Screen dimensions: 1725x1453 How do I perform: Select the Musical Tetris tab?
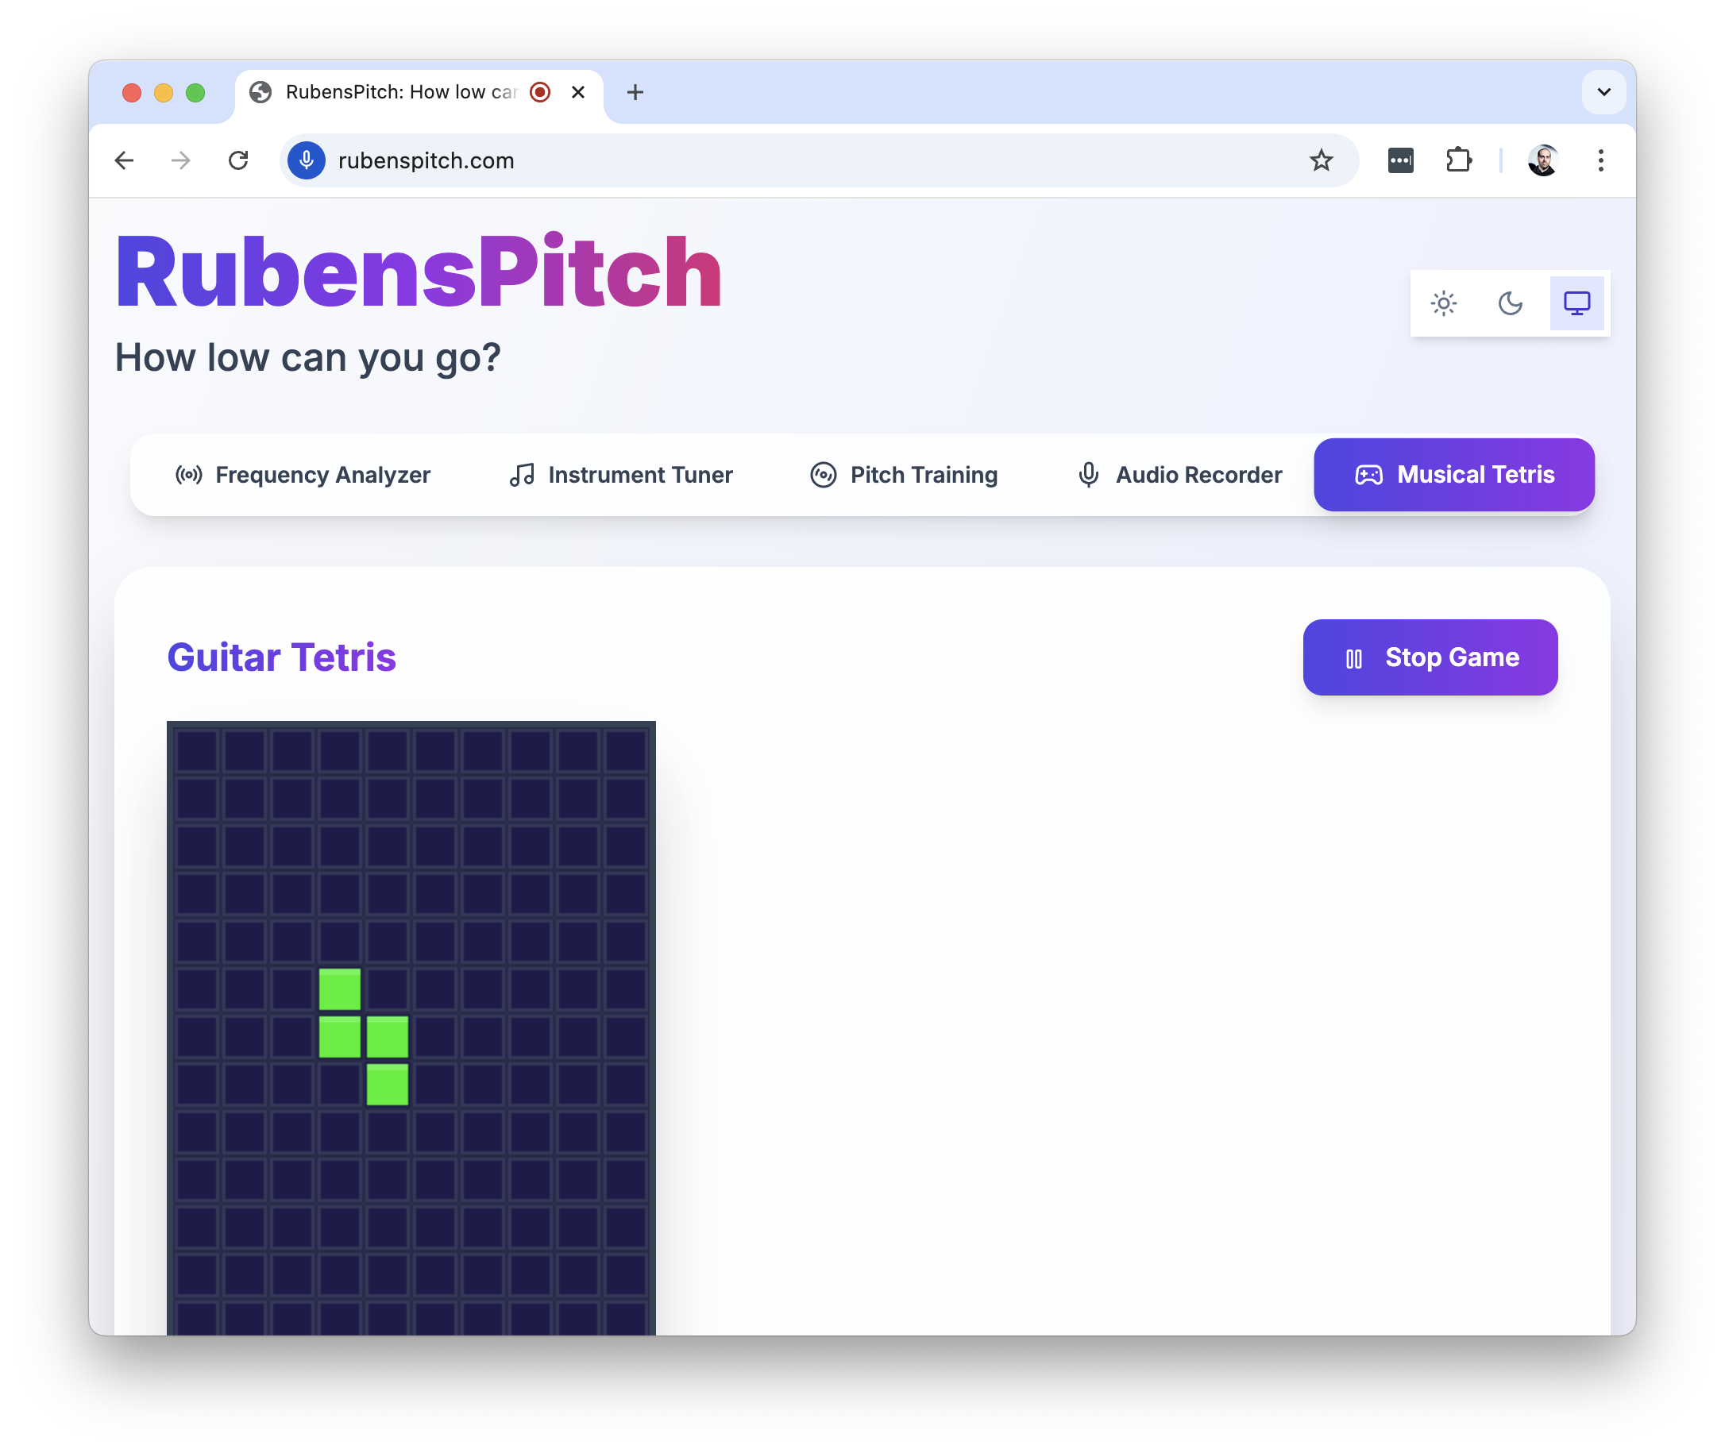[1454, 476]
